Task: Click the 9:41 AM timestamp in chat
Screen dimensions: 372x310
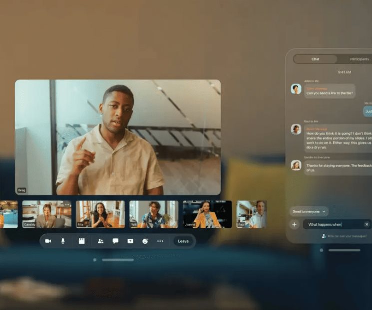Action: pyautogui.click(x=344, y=72)
